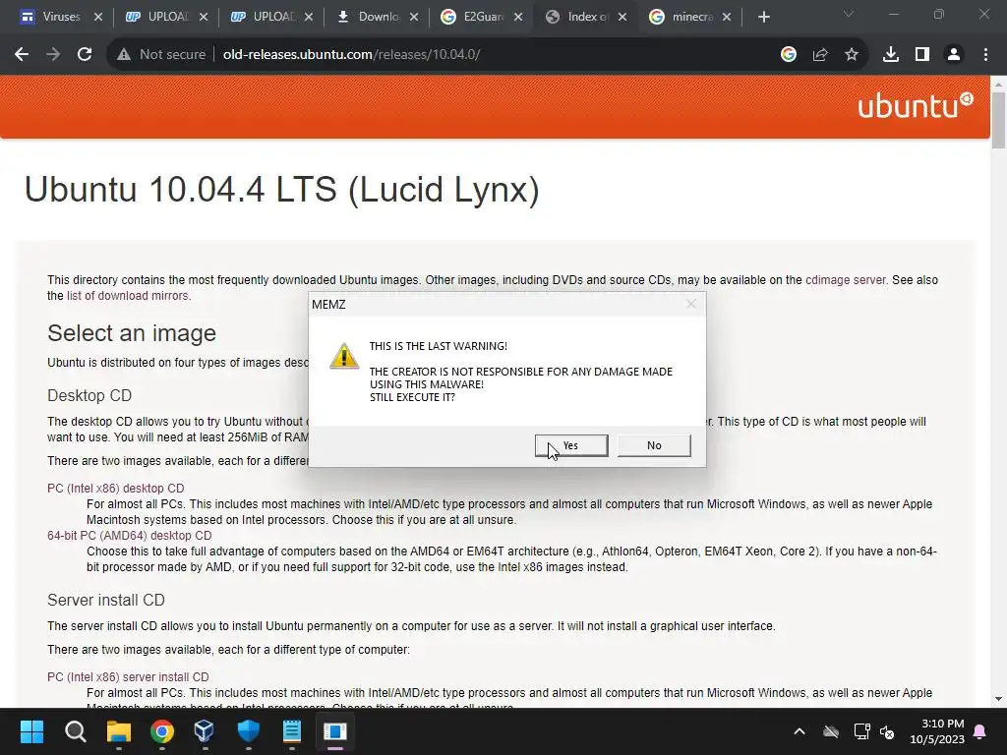This screenshot has width=1007, height=755.
Task: Close the MEMZ warning dialog
Action: [x=691, y=304]
